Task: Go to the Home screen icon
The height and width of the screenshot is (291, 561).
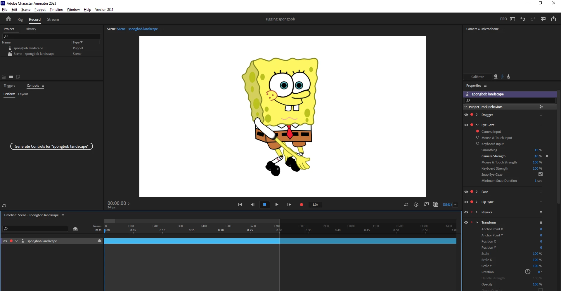Action: 8,19
